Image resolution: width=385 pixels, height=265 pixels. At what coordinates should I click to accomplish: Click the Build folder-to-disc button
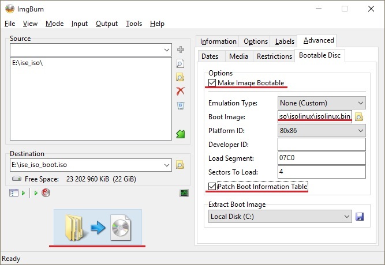tap(98, 227)
